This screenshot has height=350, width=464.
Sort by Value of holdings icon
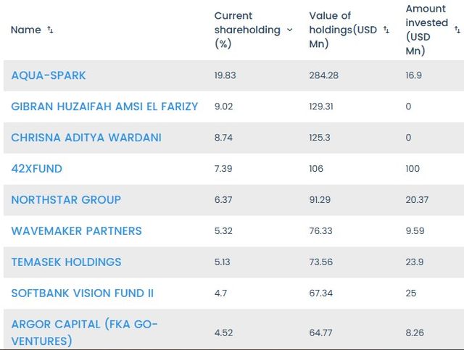click(385, 30)
